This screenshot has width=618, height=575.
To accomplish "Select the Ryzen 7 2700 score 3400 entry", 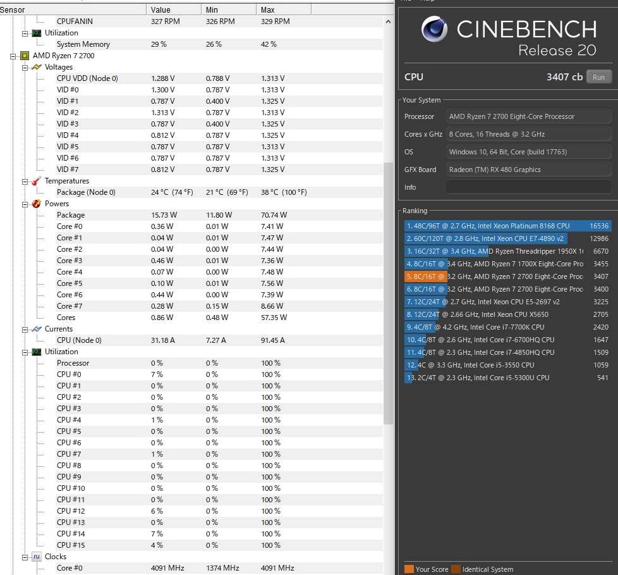I will (x=507, y=289).
